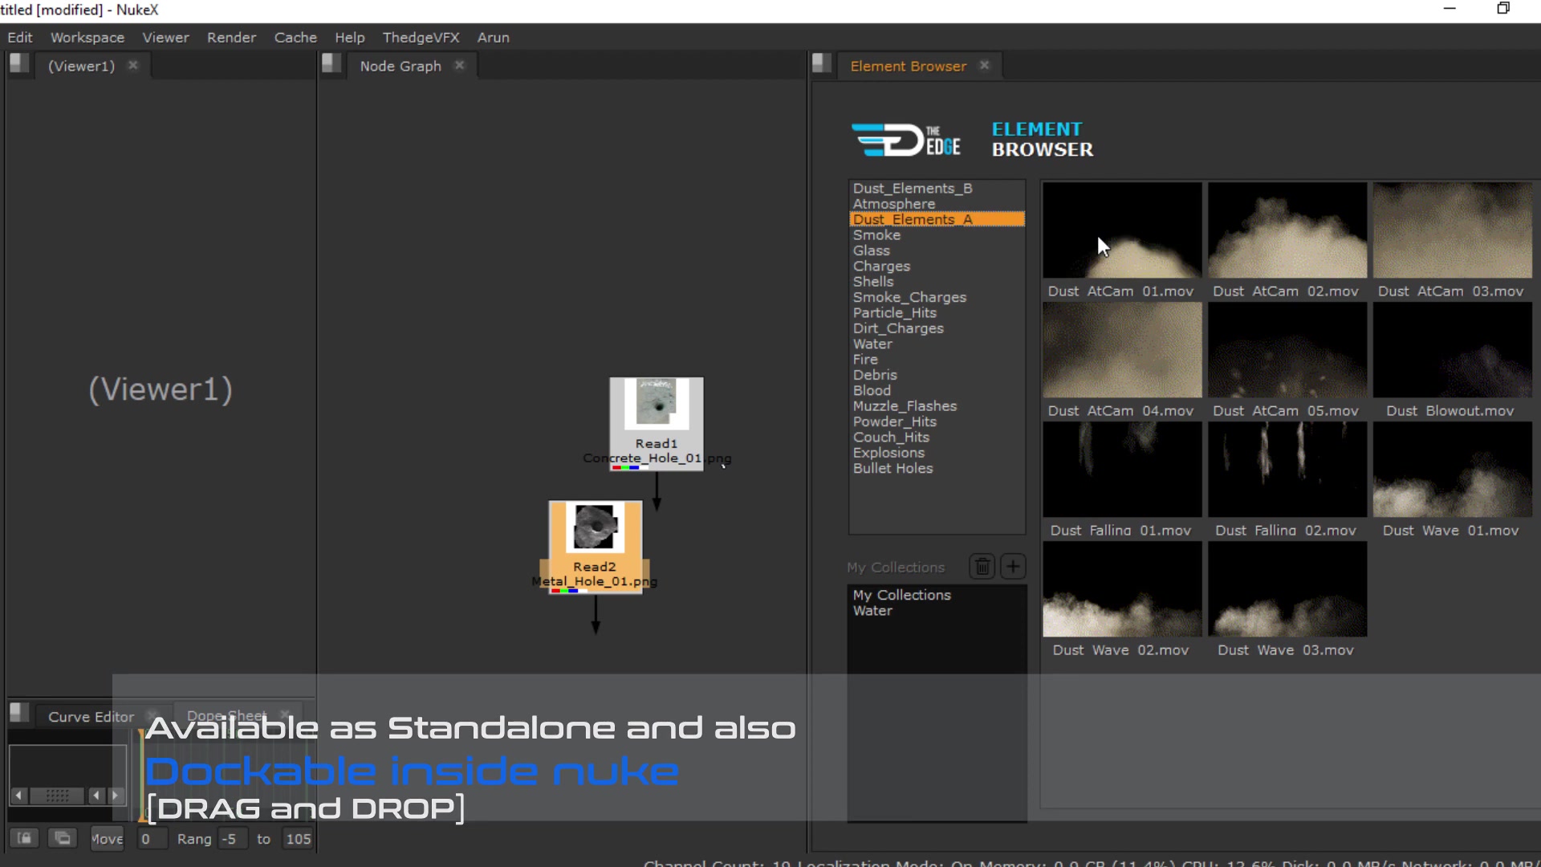
Task: Close the Element Browser tab
Action: point(985,65)
